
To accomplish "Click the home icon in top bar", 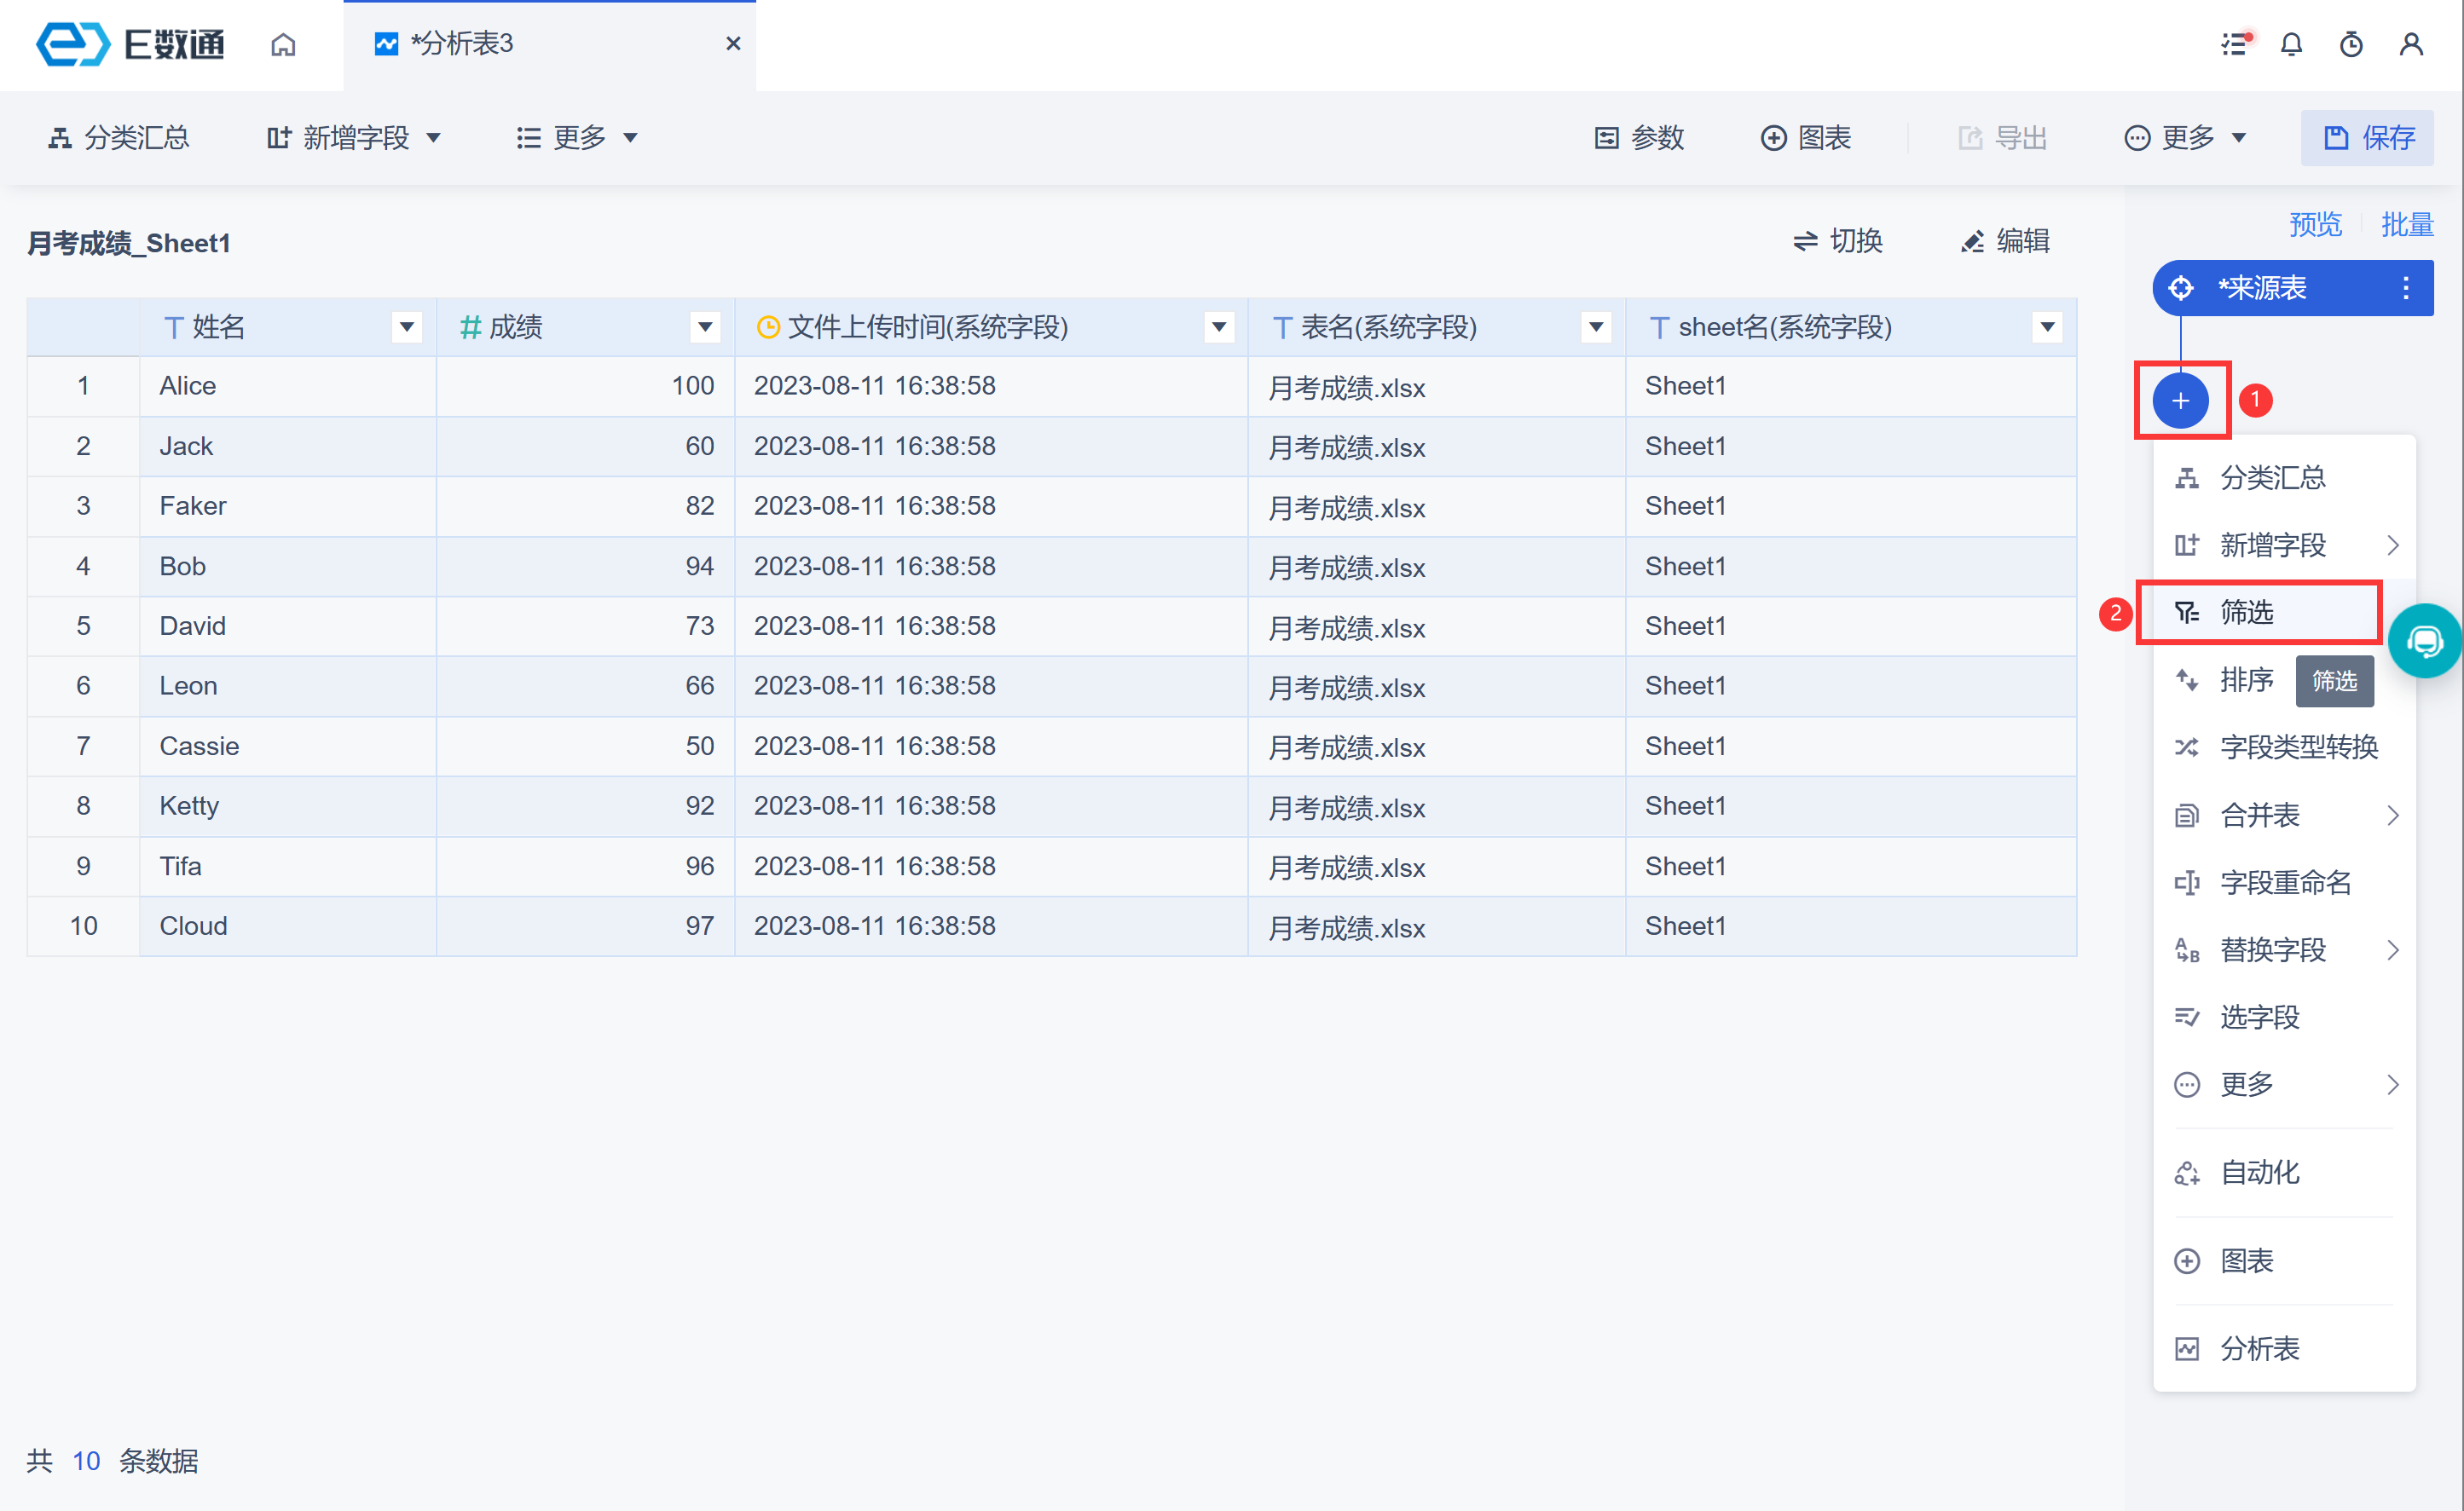I will [283, 45].
